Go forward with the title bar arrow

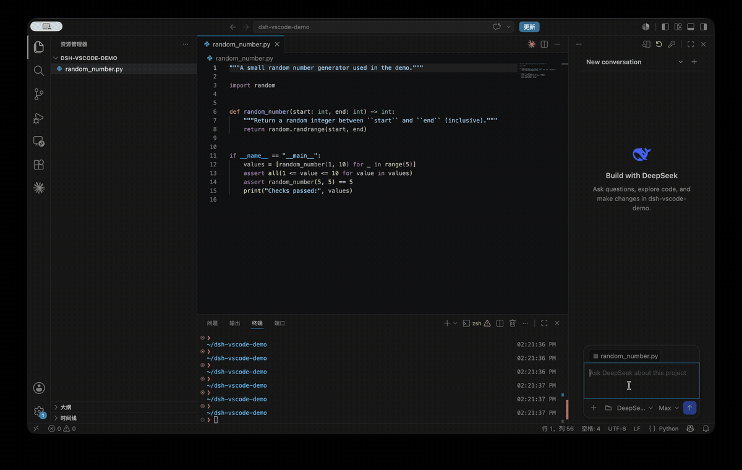[x=245, y=27]
